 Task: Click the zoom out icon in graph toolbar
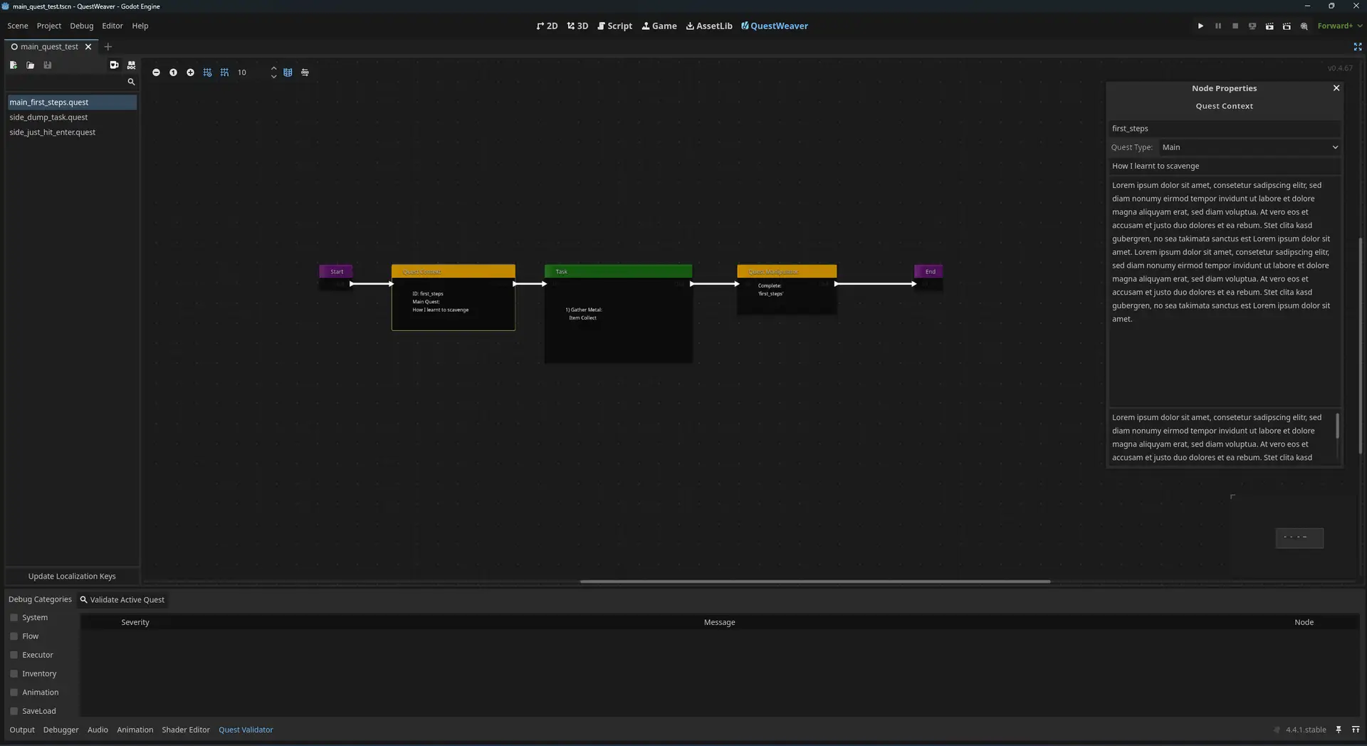(x=156, y=73)
